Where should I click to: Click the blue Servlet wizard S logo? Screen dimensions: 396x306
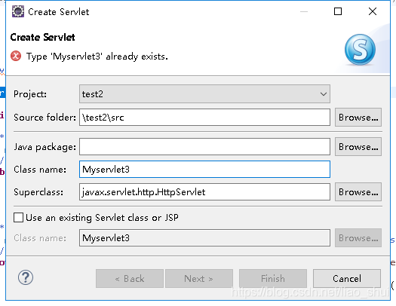point(360,50)
